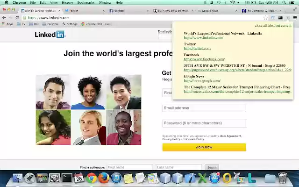Screen dimensions: 299x187
Task: Open the Settings bookmark
Action: [70, 24]
